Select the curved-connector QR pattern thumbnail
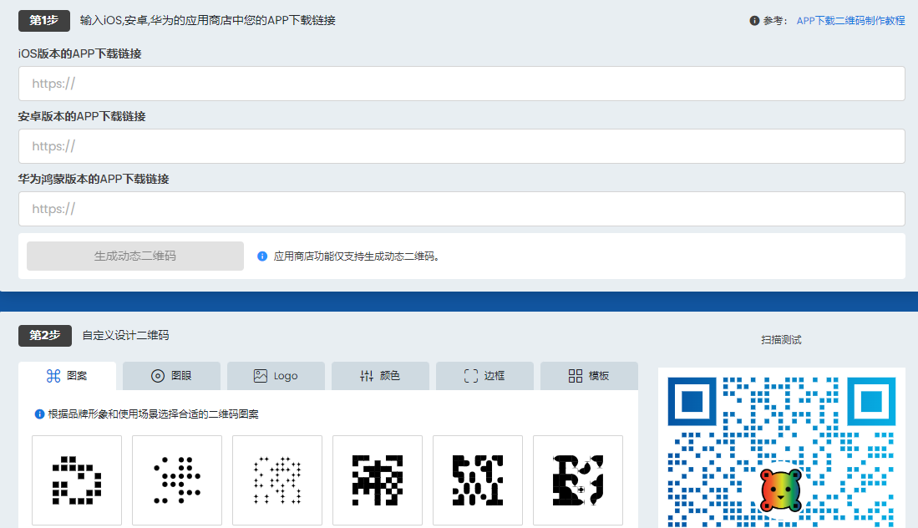 [x=578, y=480]
